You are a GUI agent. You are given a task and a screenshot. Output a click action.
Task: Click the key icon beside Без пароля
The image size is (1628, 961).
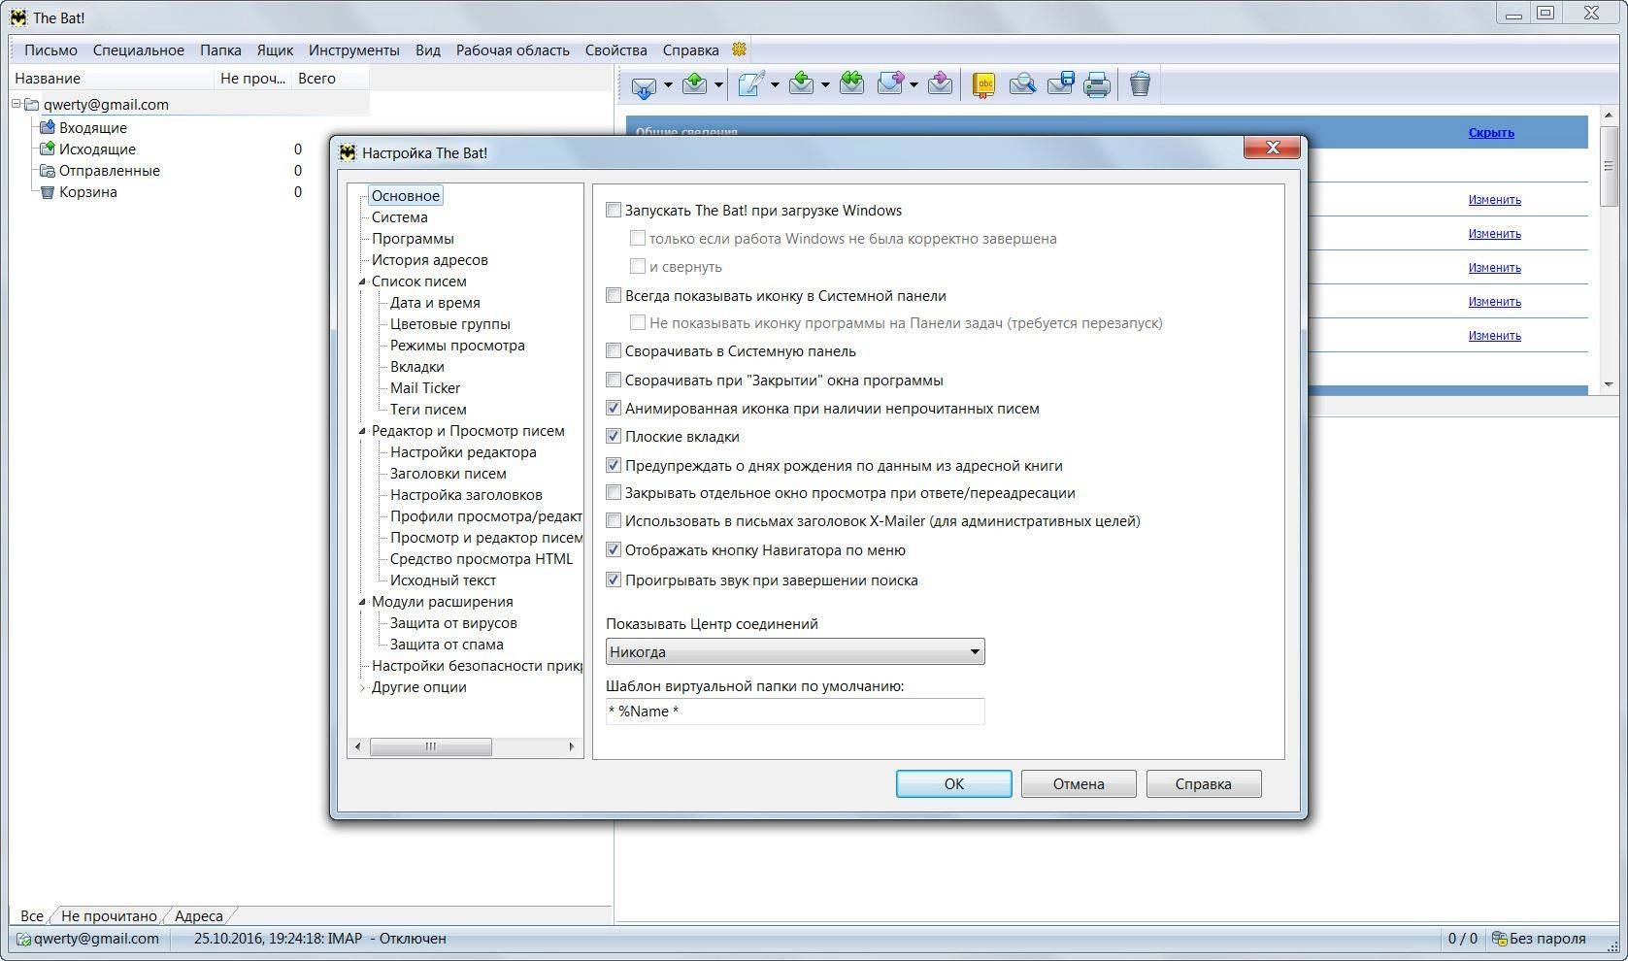click(x=1499, y=939)
